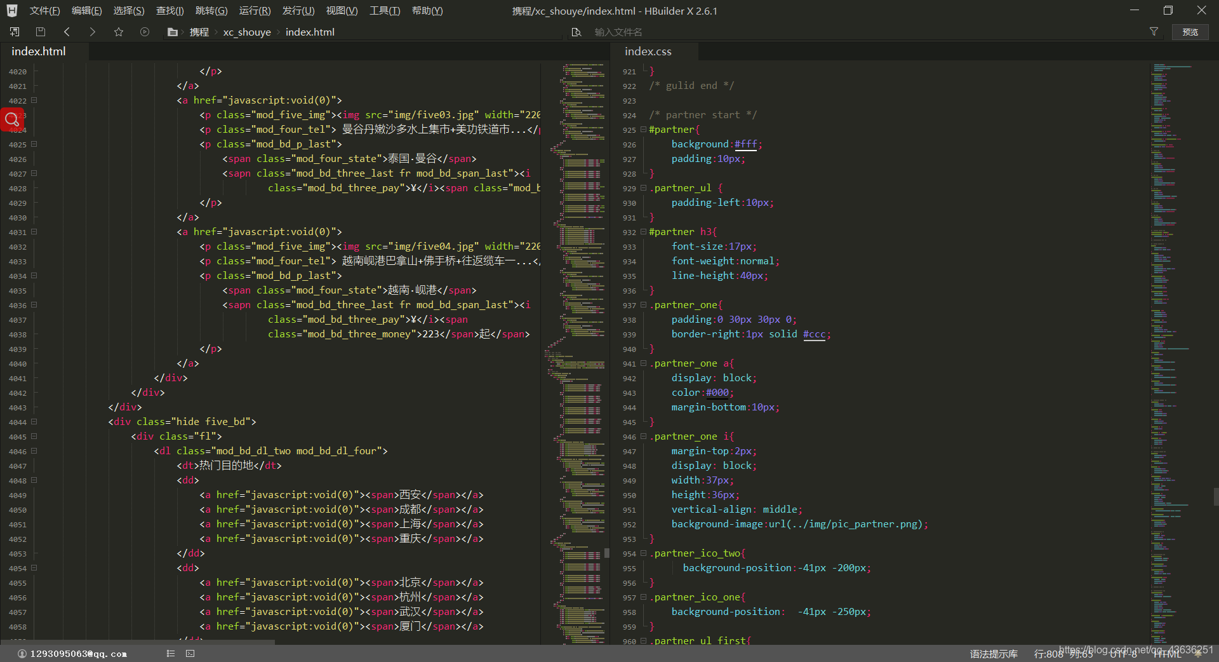The image size is (1219, 662).
Task: Open the 工具(T) menu
Action: click(x=385, y=11)
